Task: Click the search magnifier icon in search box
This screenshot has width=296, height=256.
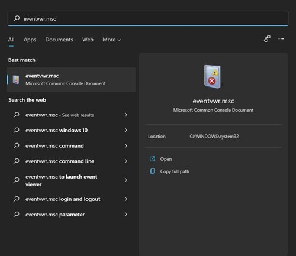Action: 17,18
